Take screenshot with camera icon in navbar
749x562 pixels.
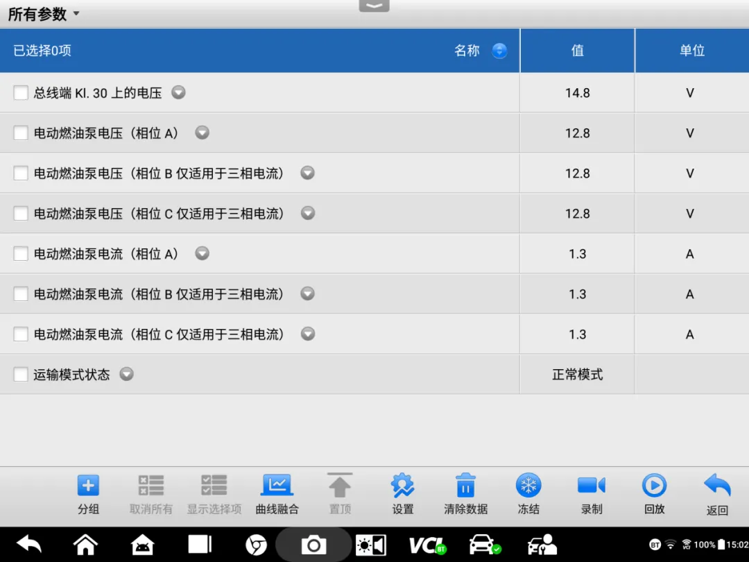coord(313,545)
